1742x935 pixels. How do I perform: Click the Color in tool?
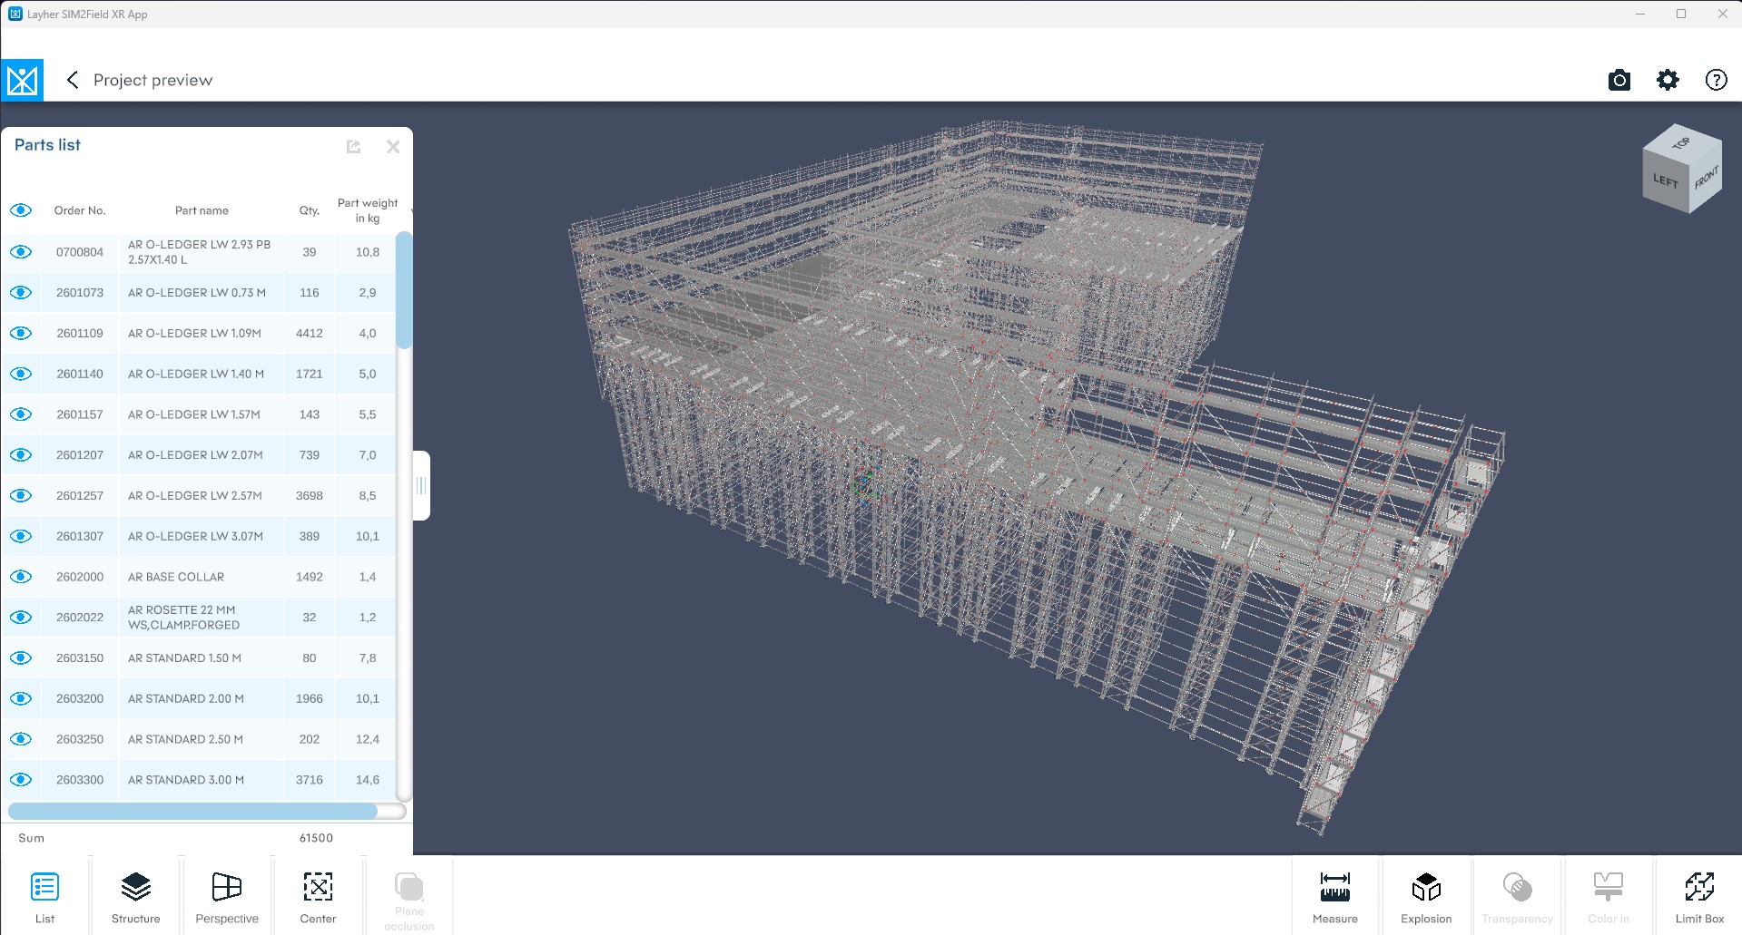(x=1608, y=896)
